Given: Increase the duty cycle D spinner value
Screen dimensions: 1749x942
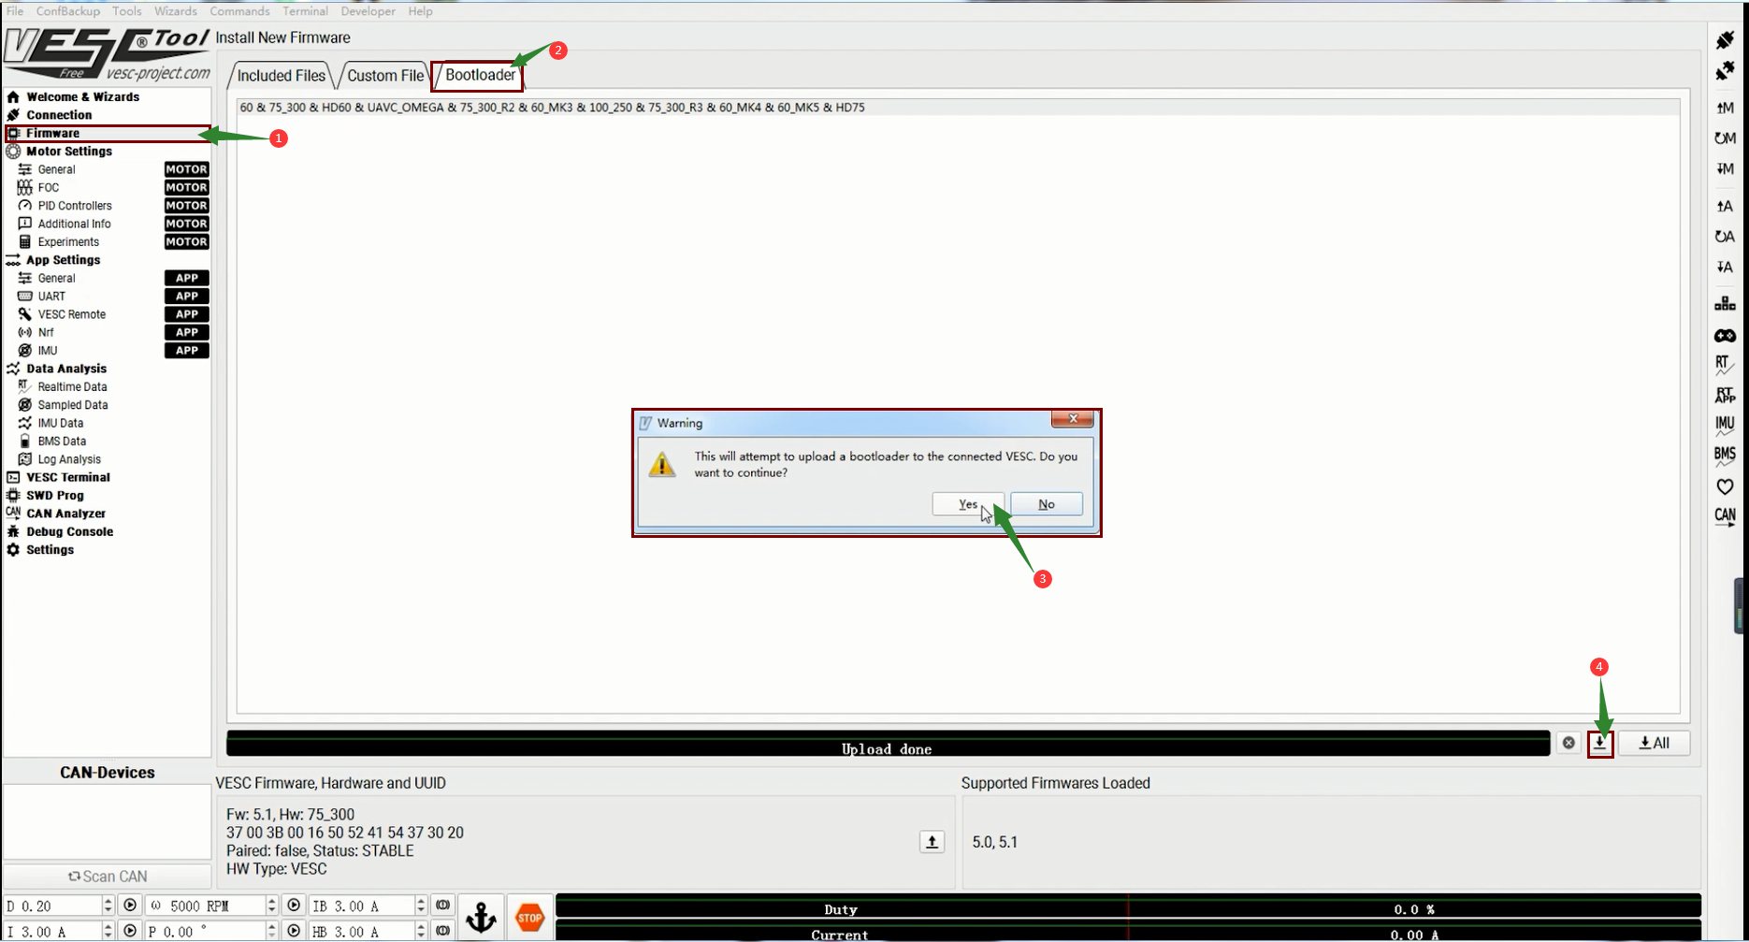Looking at the screenshot, I should click(x=108, y=901).
